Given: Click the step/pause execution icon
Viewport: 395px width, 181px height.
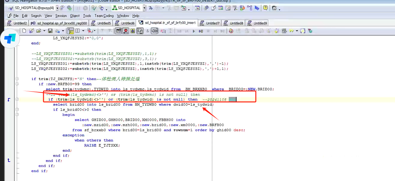Looking at the screenshot, I should point(201,31).
